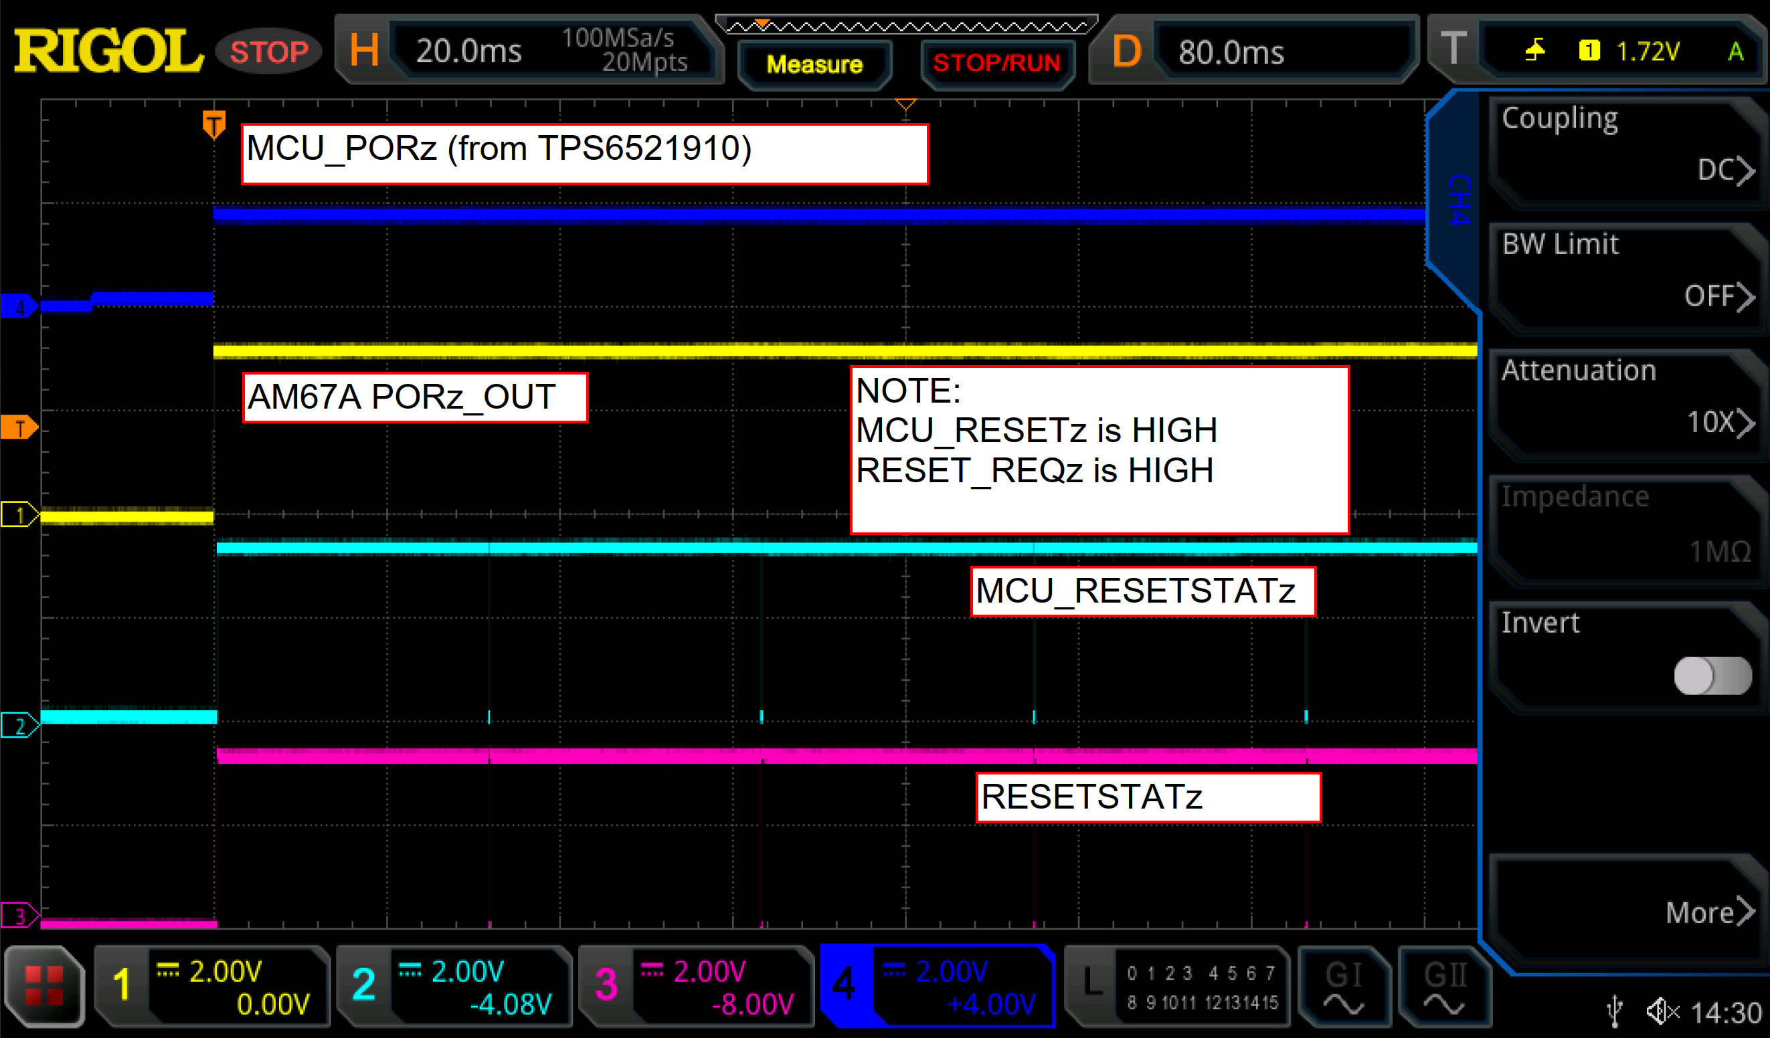
Task: Click the GII waveform generator icon
Action: (1444, 985)
